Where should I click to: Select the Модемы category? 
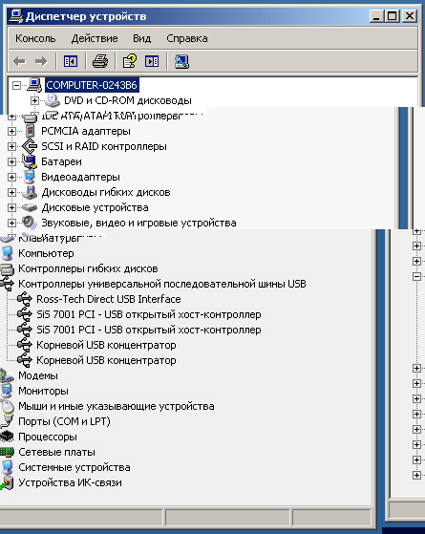38,376
